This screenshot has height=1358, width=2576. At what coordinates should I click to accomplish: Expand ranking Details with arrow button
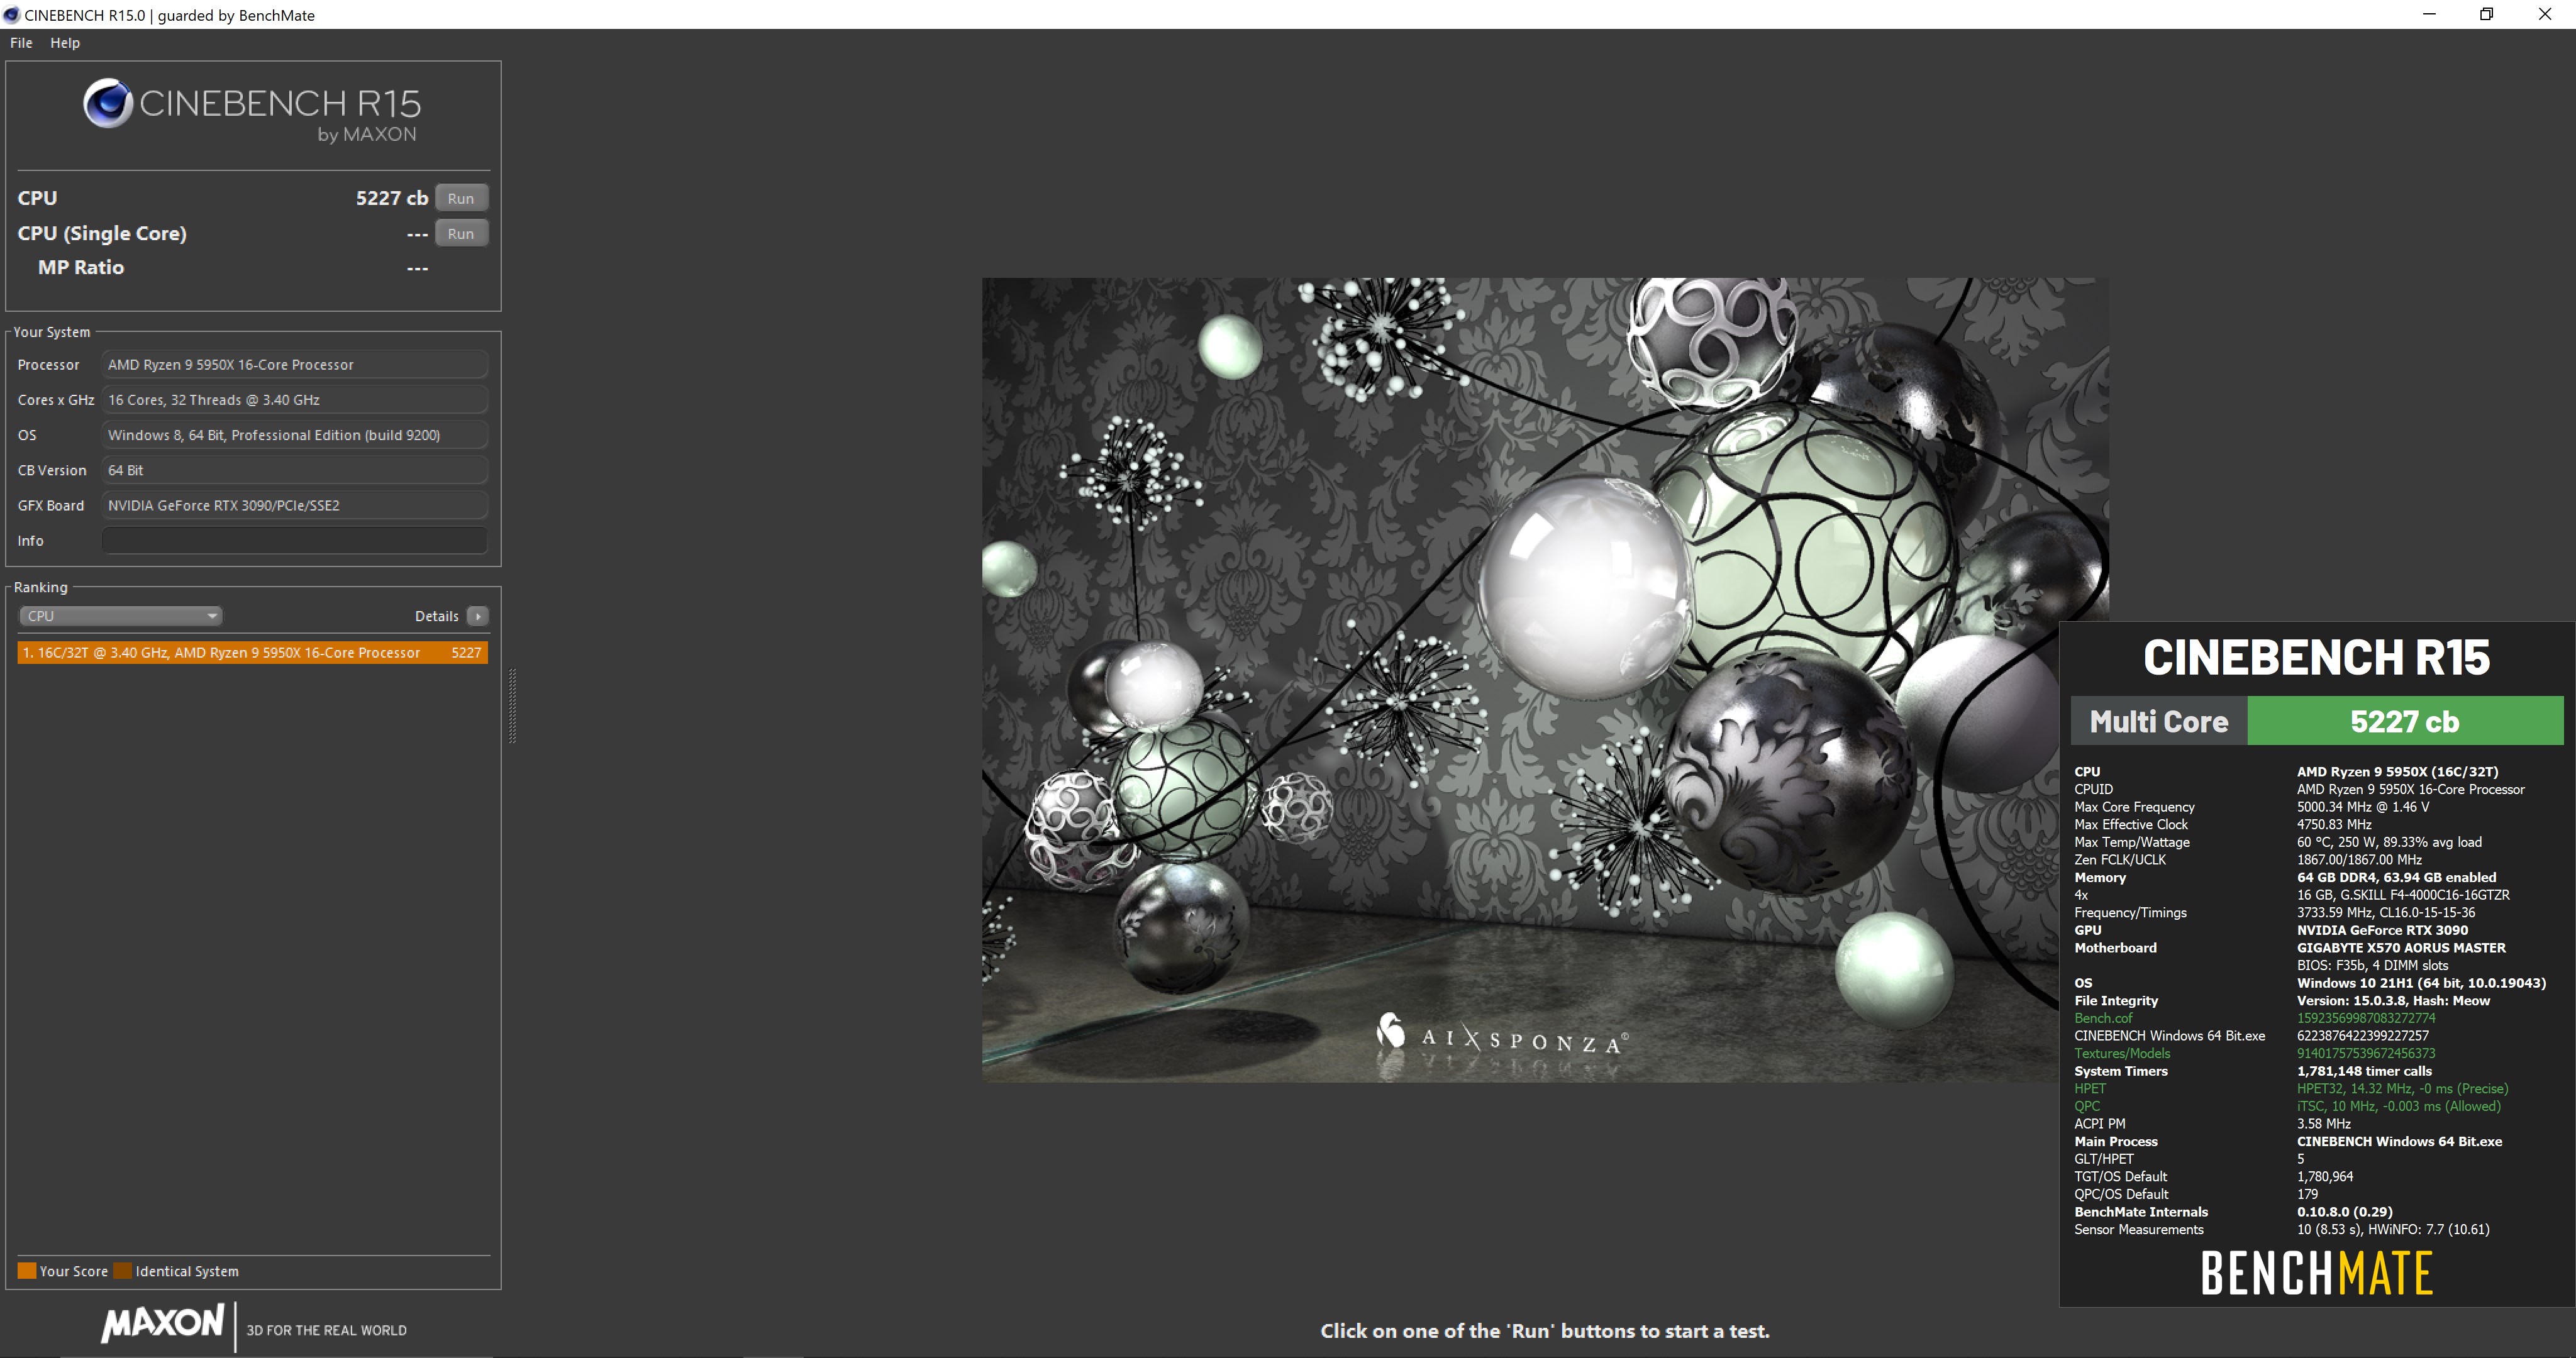(x=478, y=616)
